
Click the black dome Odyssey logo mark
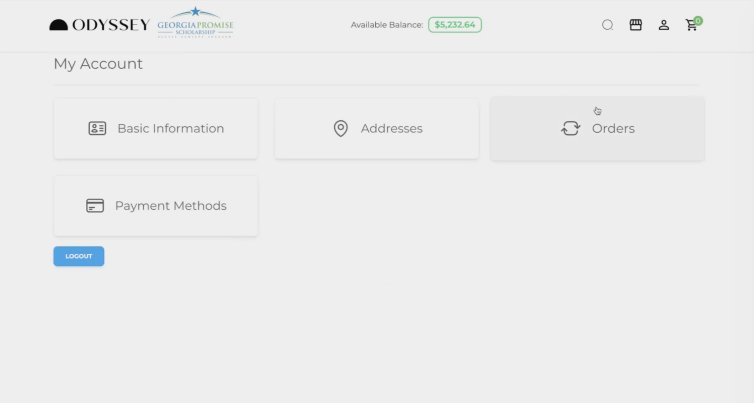click(59, 25)
